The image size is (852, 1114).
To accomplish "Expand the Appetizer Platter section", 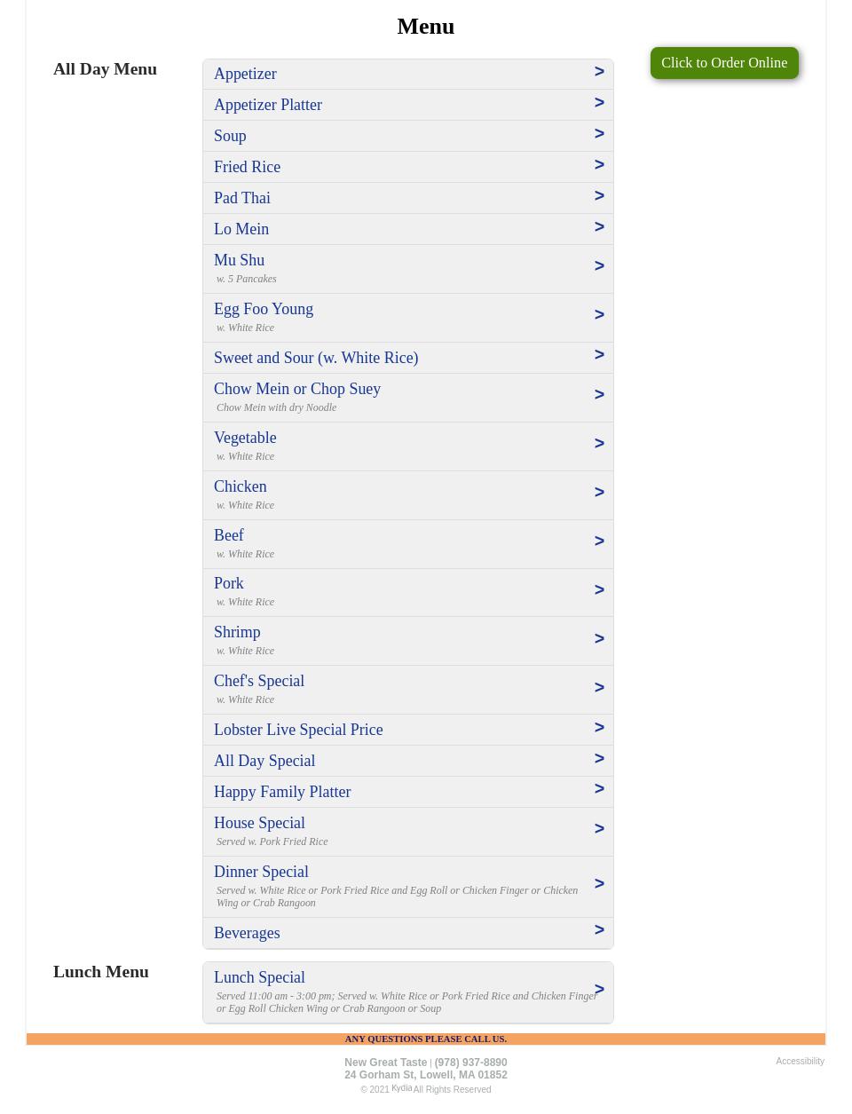I will coord(408,105).
